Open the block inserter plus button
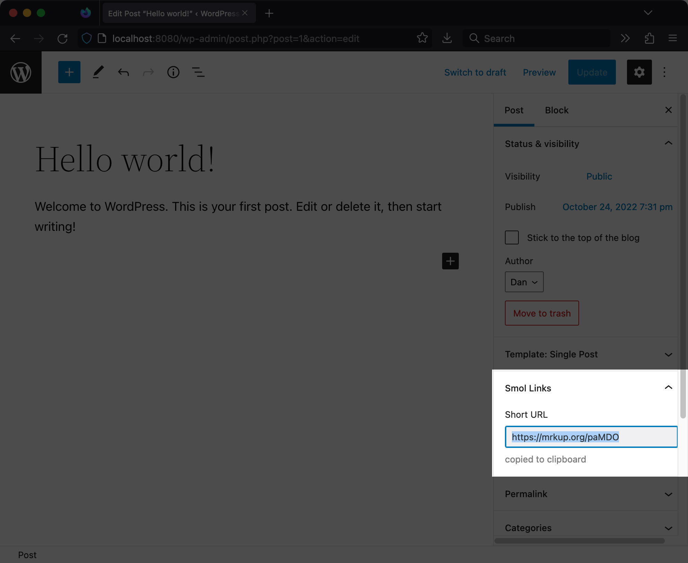 pyautogui.click(x=69, y=72)
